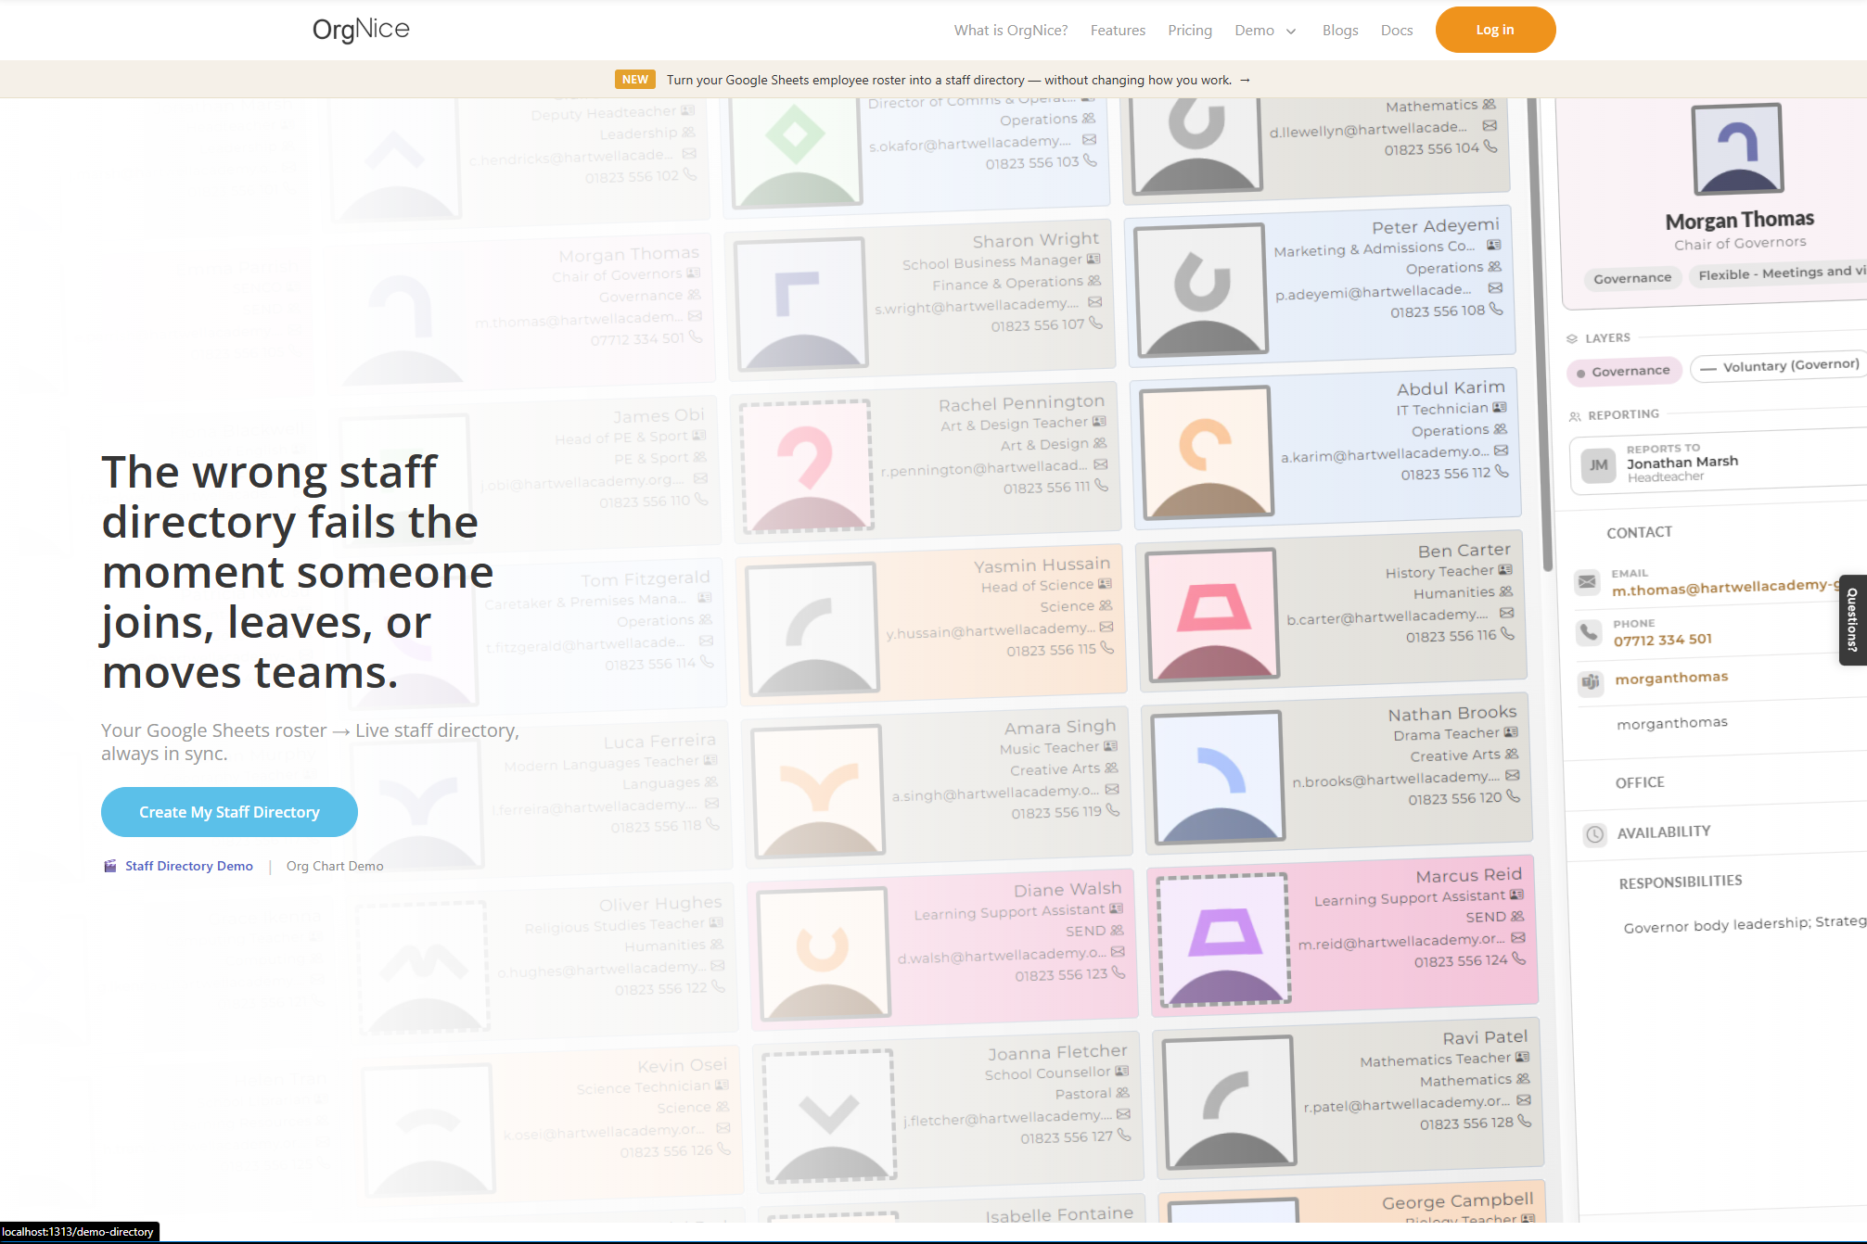The image size is (1867, 1244).
Task: Click the Create My Staff Directory button
Action: [x=229, y=812]
